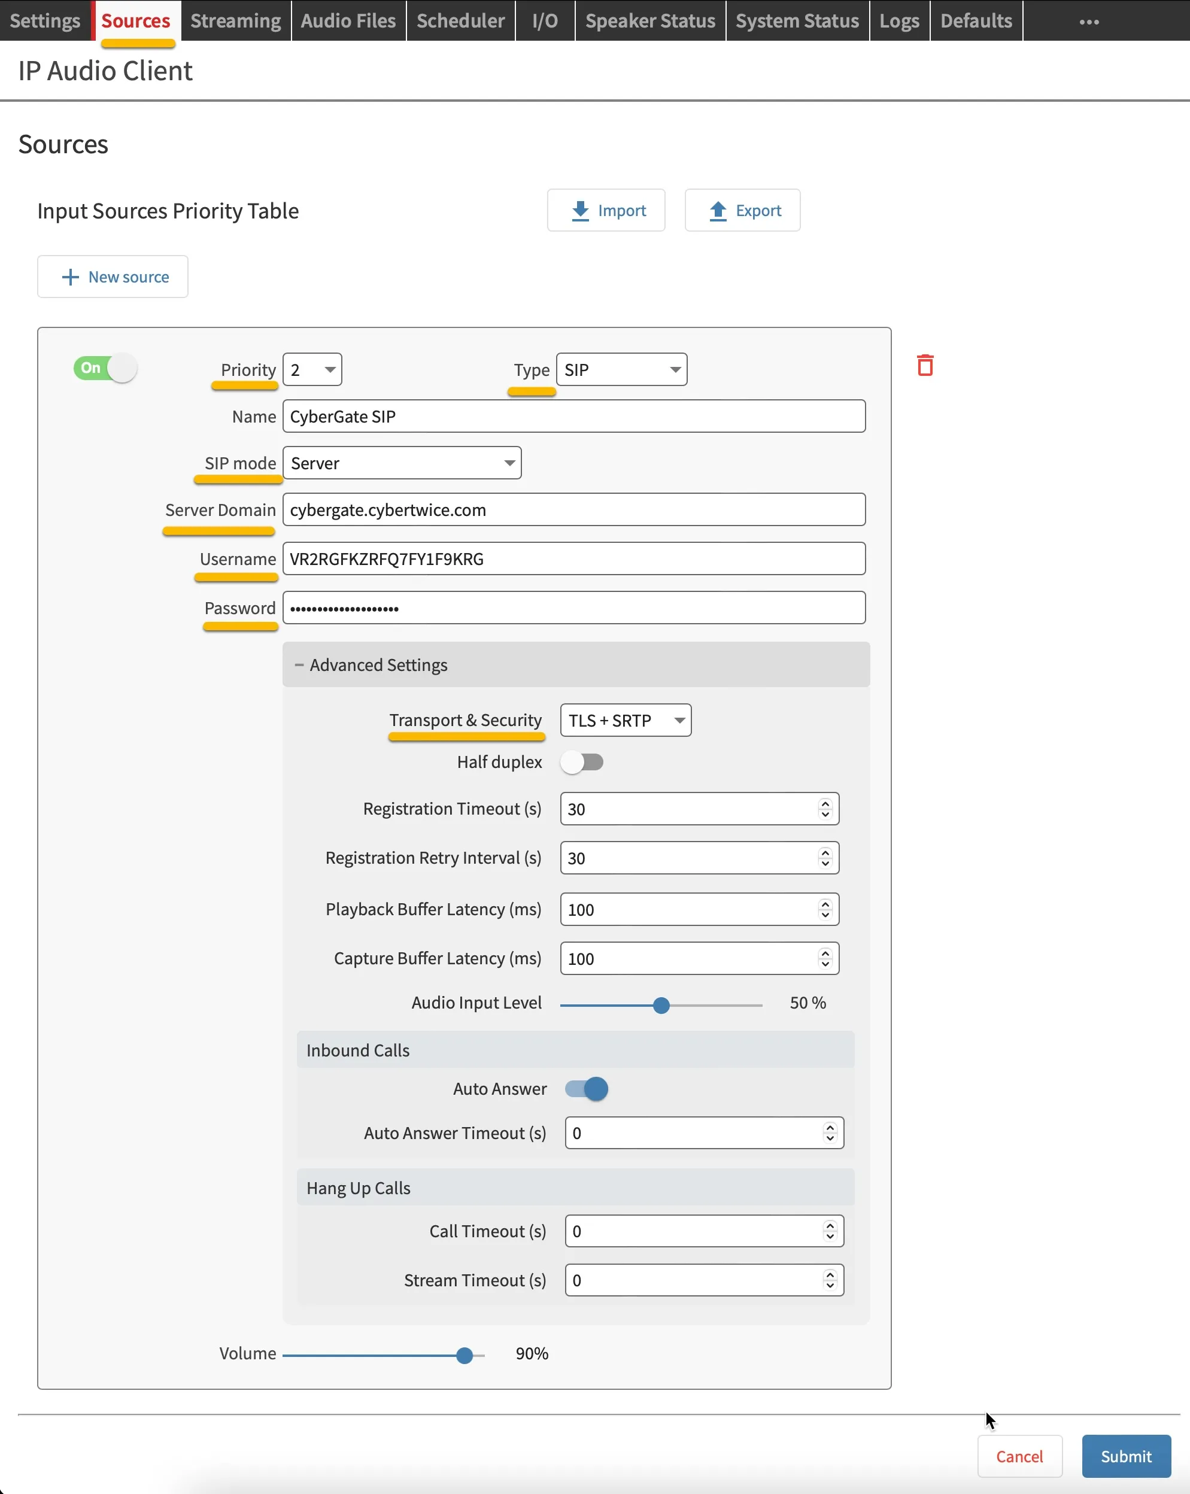1190x1494 pixels.
Task: Click the Registration Retry Interval field
Action: pos(699,858)
